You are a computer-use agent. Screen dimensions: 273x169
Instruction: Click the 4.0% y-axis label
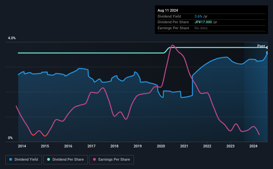(12, 38)
